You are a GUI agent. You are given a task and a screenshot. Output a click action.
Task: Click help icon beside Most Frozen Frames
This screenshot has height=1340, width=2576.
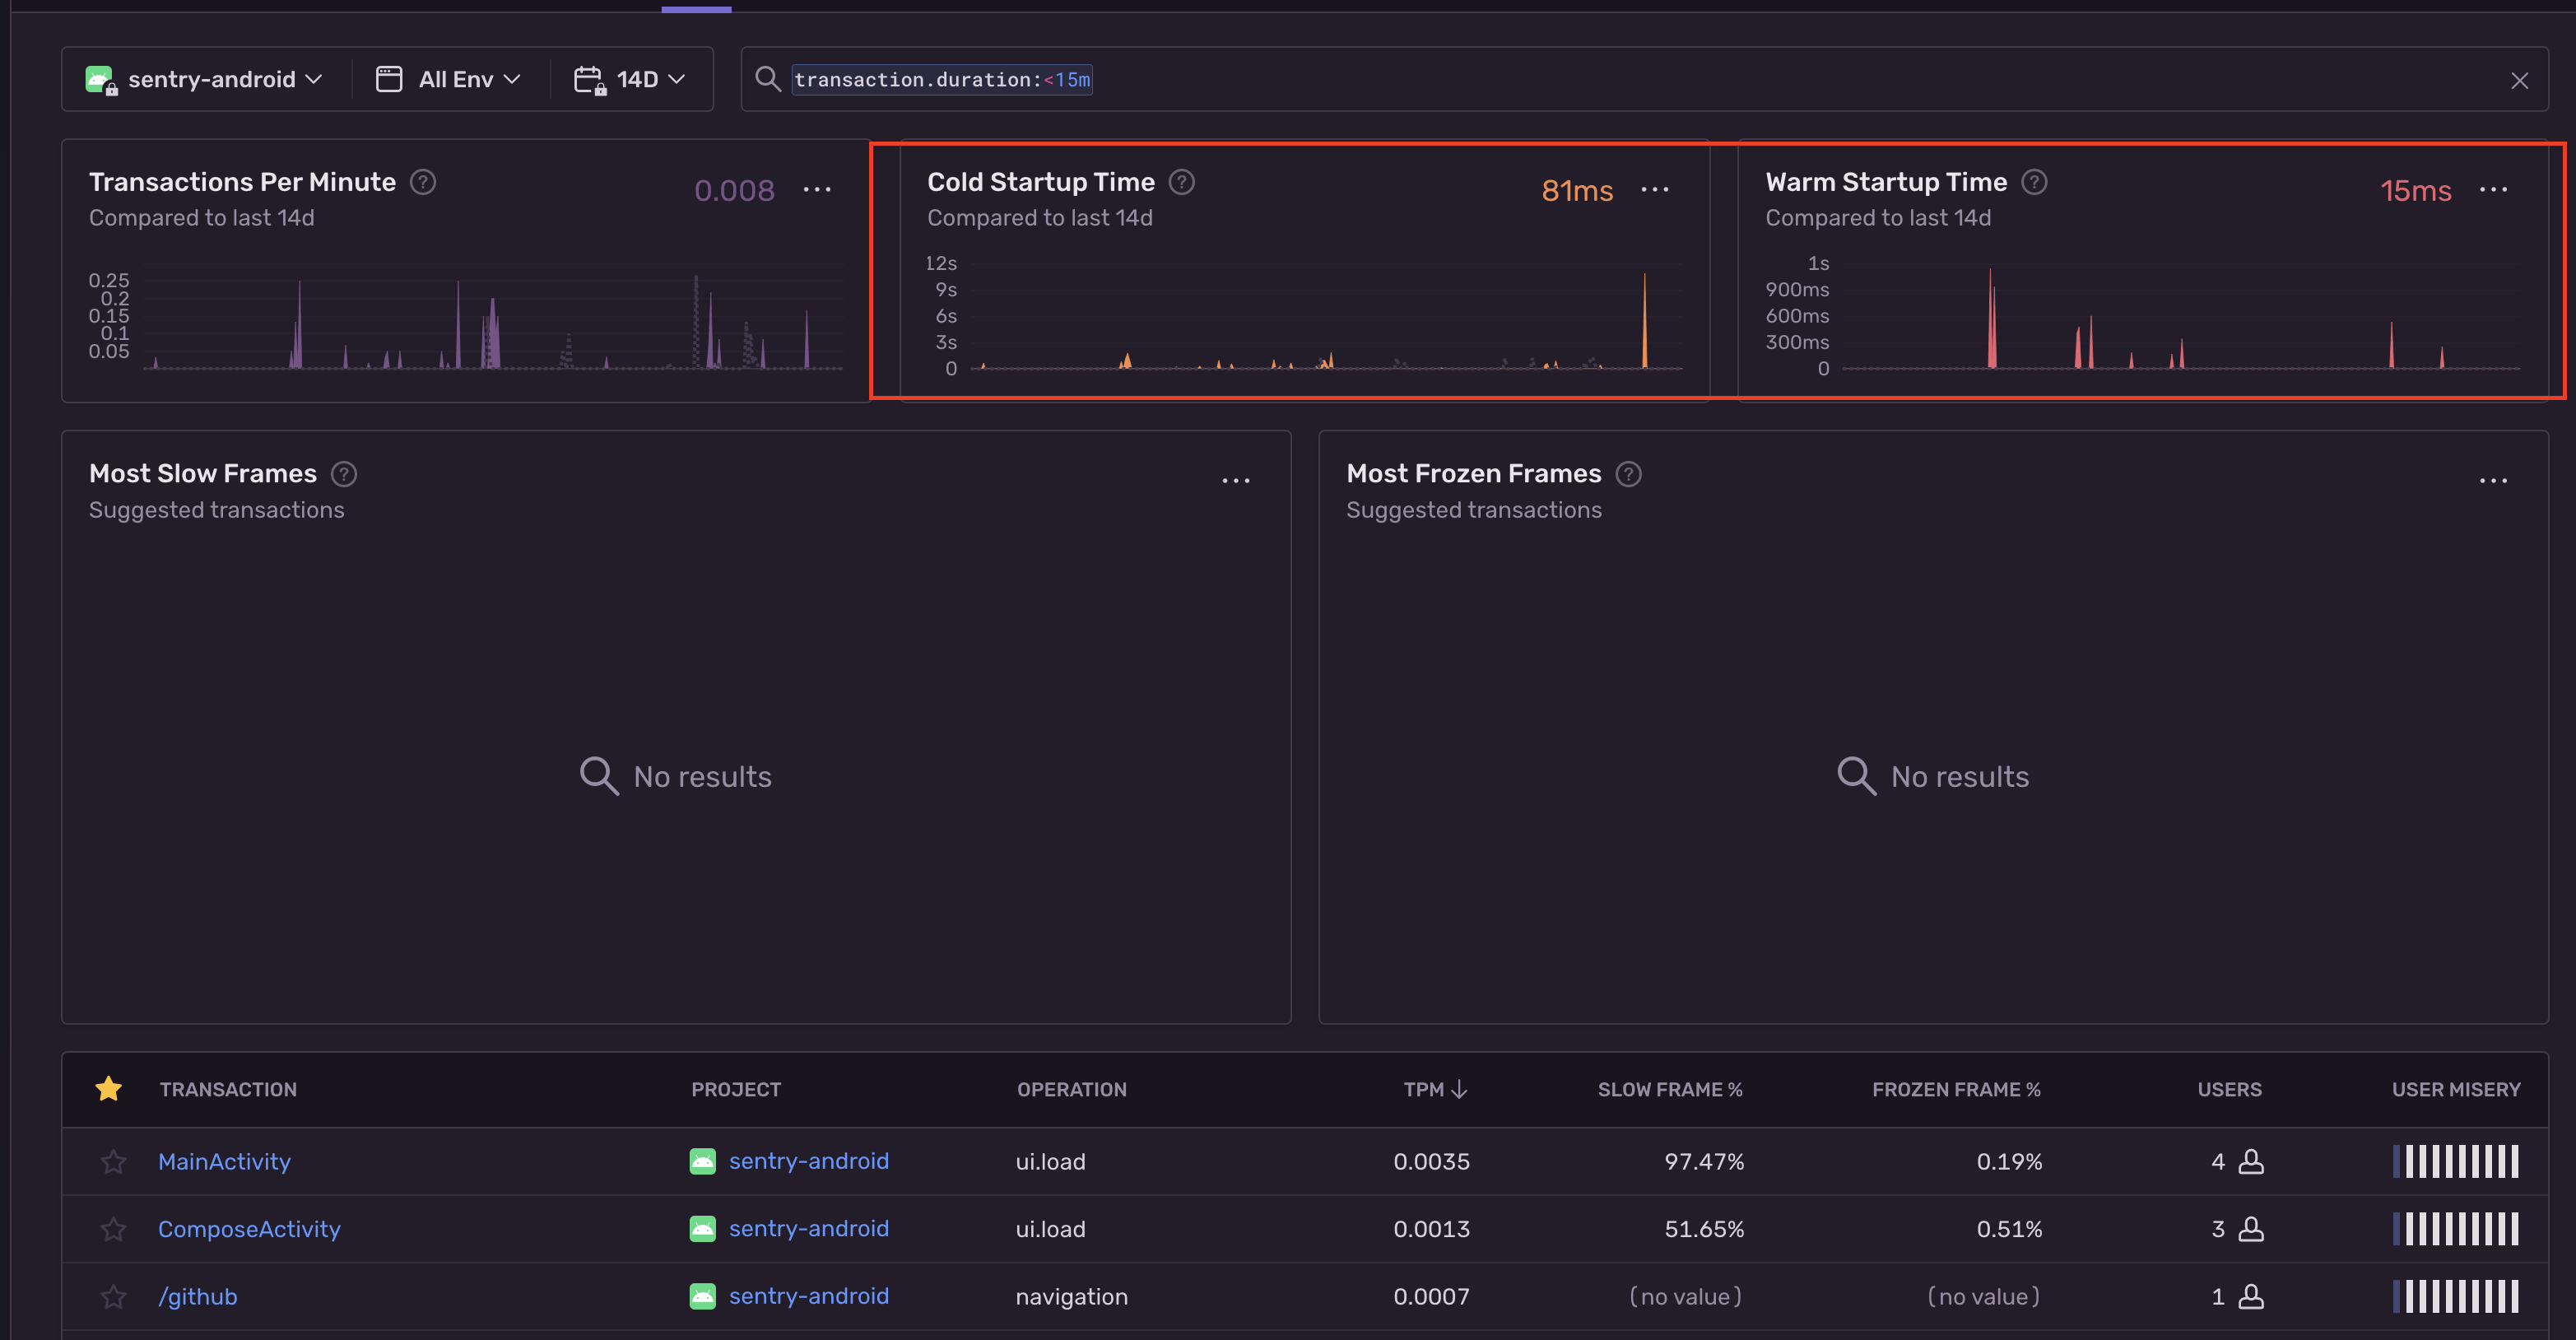pyautogui.click(x=1629, y=474)
